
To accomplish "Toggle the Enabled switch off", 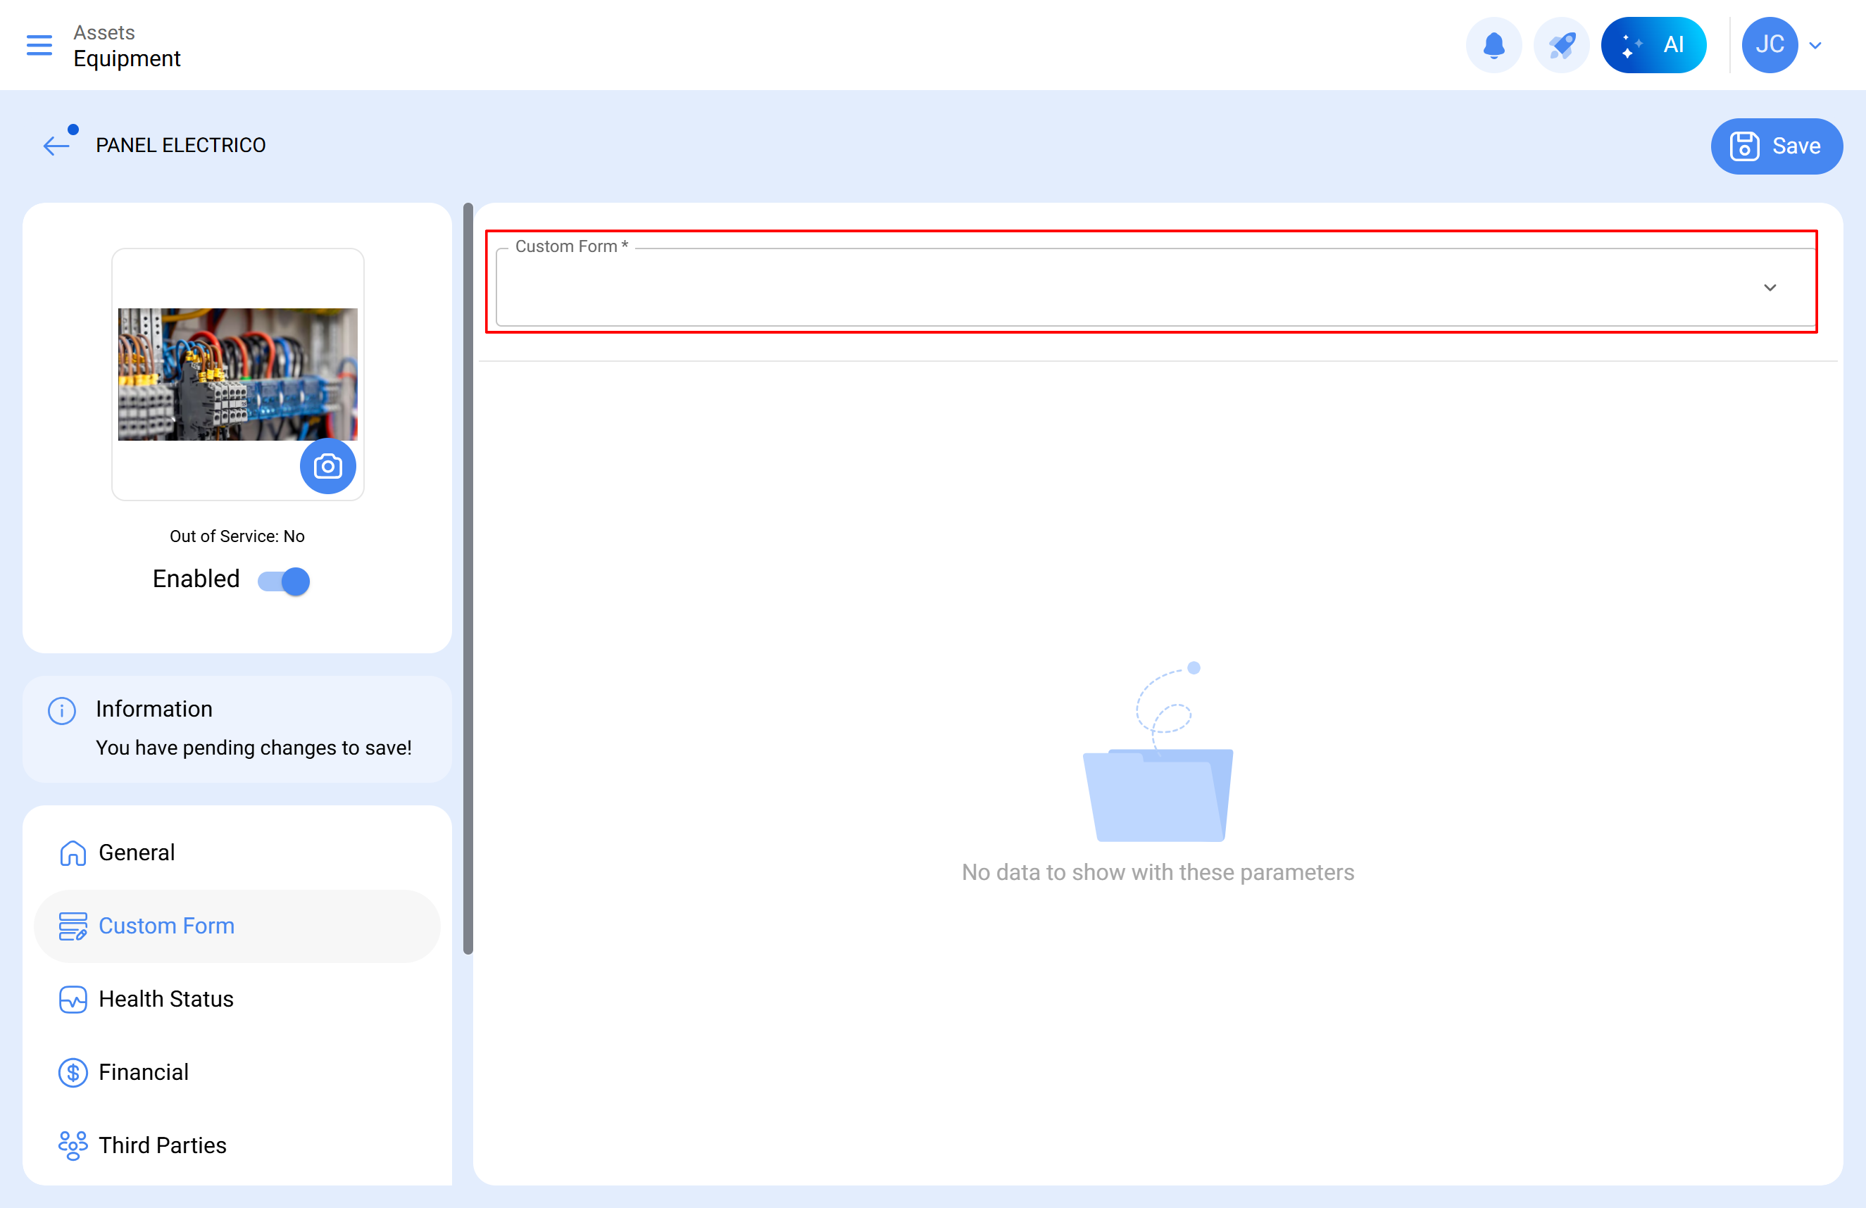I will pos(284,581).
